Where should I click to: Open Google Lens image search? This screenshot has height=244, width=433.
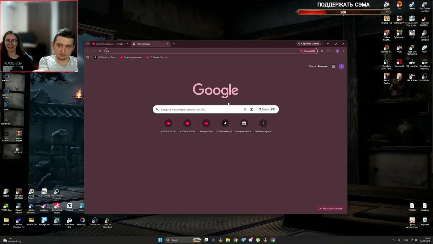tap(252, 109)
